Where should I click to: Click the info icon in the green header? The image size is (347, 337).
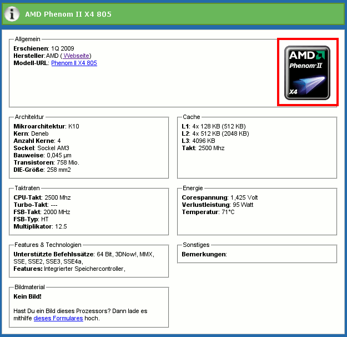click(13, 14)
